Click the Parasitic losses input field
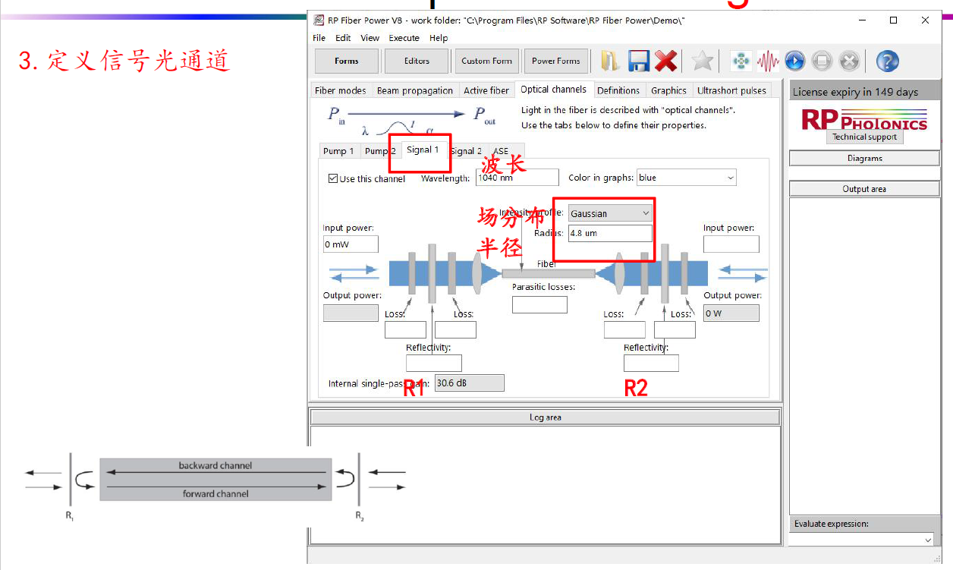Image resolution: width=953 pixels, height=570 pixels. coord(539,304)
